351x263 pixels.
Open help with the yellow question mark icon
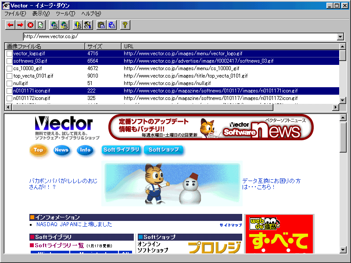point(125,25)
